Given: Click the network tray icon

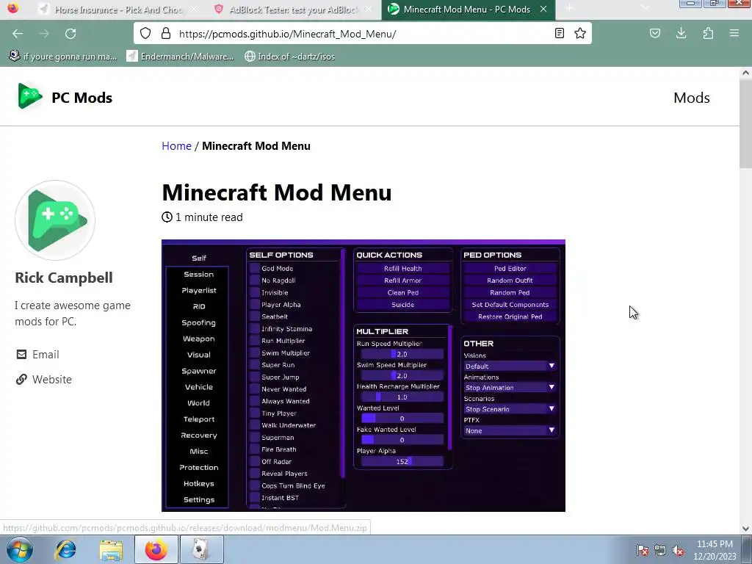Looking at the screenshot, I should pyautogui.click(x=660, y=550).
